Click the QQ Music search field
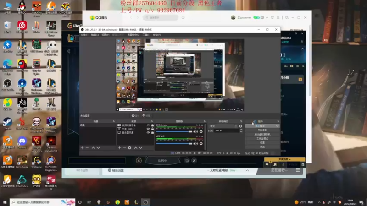 [161, 17]
